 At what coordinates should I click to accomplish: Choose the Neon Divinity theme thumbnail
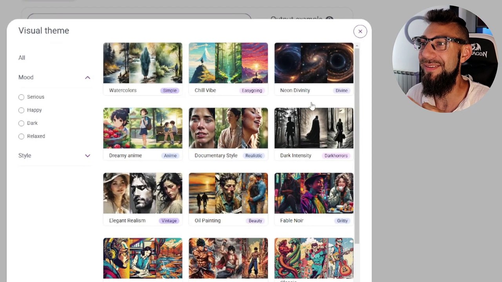(x=314, y=63)
